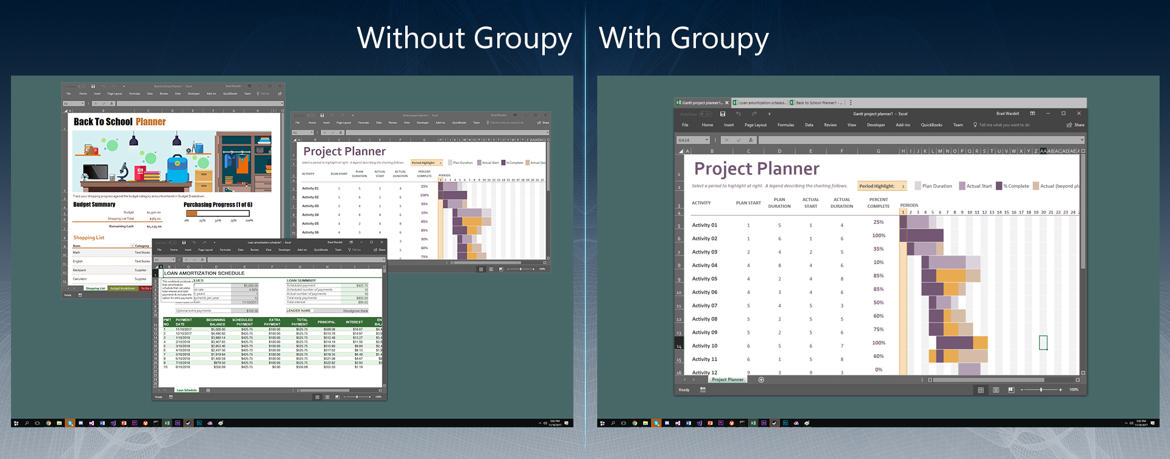The width and height of the screenshot is (1170, 459).
Task: Expand the formula bar with right chevron
Action: pyautogui.click(x=1082, y=140)
